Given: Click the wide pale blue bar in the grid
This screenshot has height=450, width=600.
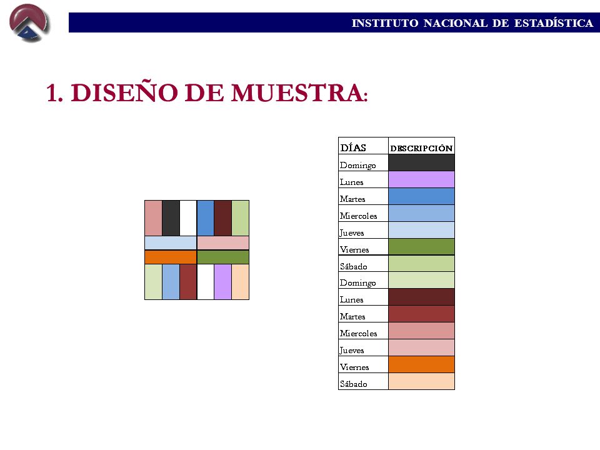Looking at the screenshot, I should click(x=171, y=243).
